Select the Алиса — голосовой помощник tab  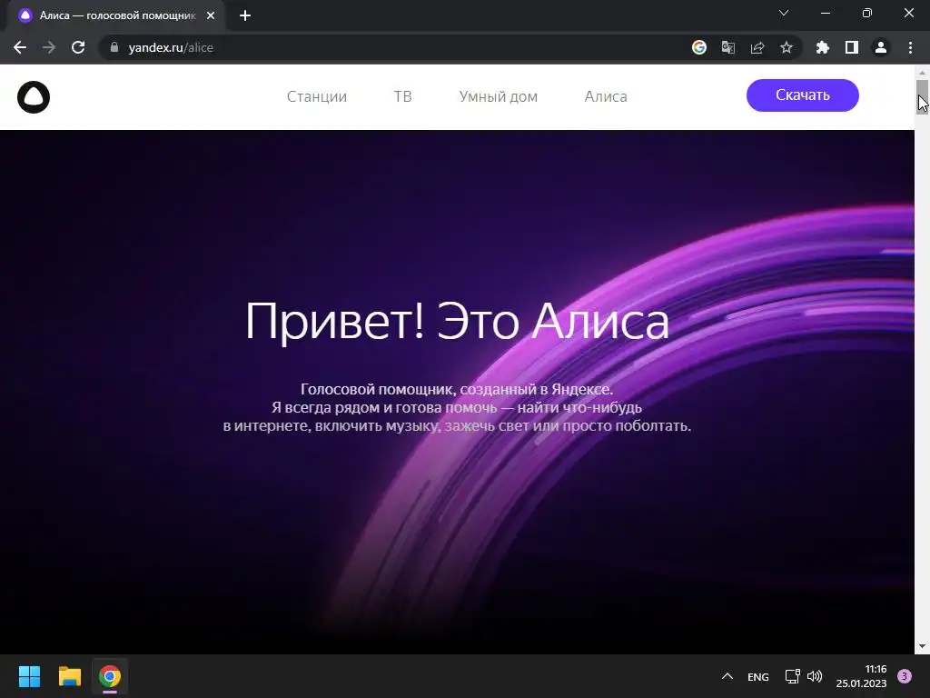click(117, 15)
